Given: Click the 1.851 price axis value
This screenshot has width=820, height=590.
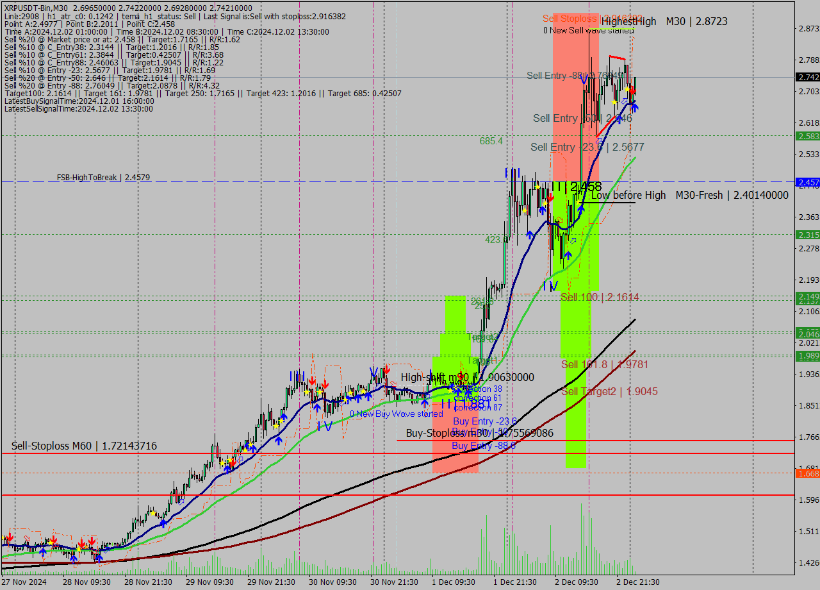Looking at the screenshot, I should tap(808, 405).
